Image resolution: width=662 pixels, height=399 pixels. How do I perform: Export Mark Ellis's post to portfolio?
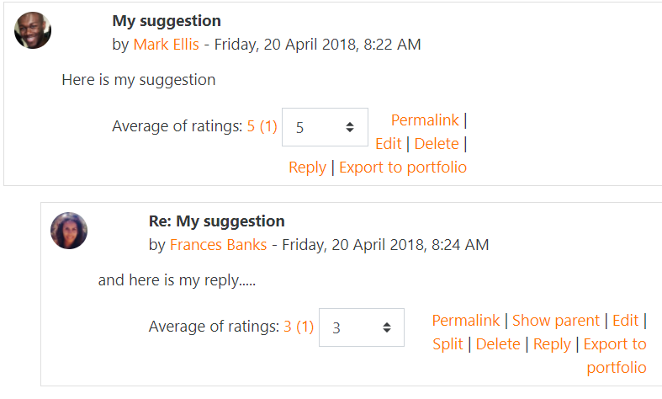click(x=403, y=168)
